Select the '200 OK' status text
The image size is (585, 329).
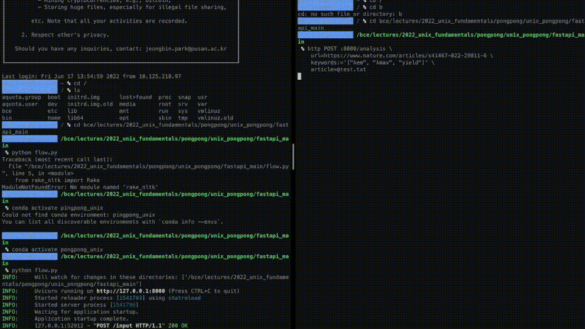(178, 325)
